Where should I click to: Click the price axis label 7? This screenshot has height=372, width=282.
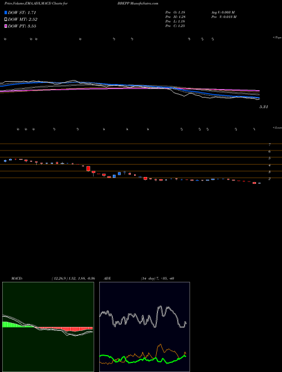click(270, 144)
